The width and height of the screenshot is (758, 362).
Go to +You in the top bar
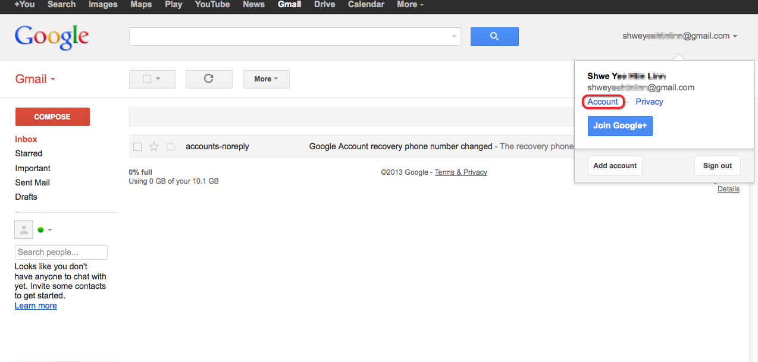pos(24,4)
